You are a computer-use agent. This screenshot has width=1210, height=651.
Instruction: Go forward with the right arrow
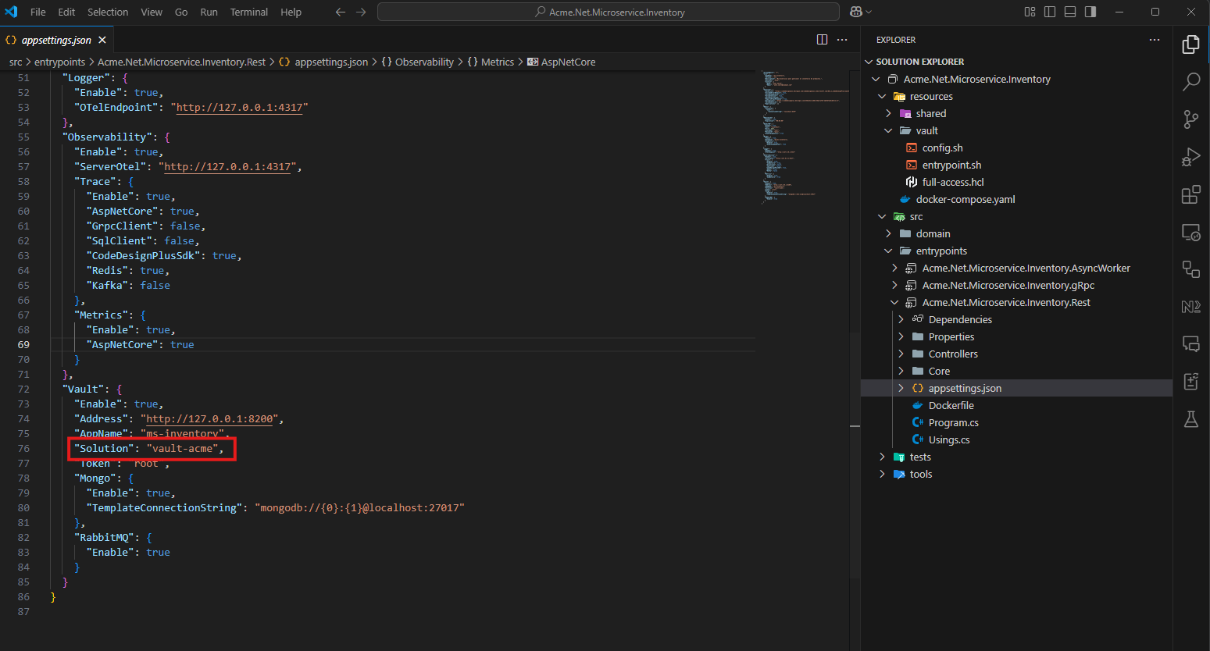(361, 12)
